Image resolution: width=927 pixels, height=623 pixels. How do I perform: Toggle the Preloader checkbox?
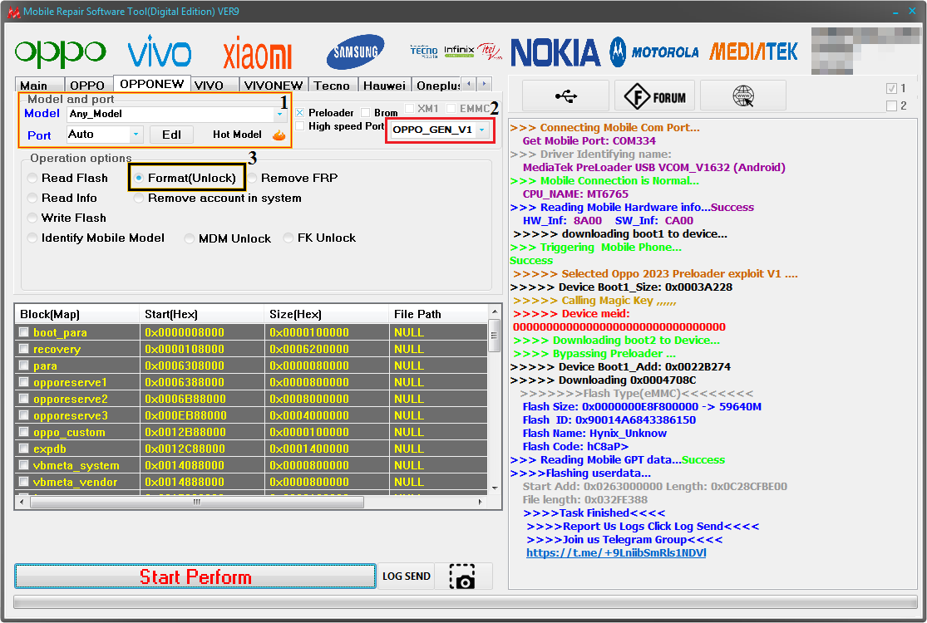[300, 113]
